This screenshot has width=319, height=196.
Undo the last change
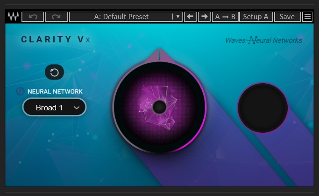click(x=33, y=17)
